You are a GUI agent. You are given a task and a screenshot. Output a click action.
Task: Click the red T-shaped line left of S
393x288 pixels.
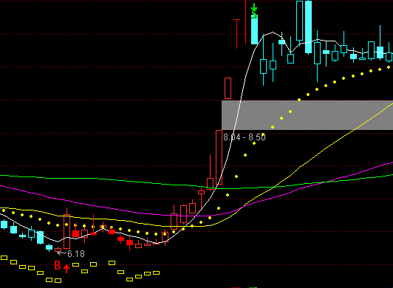pos(236,34)
